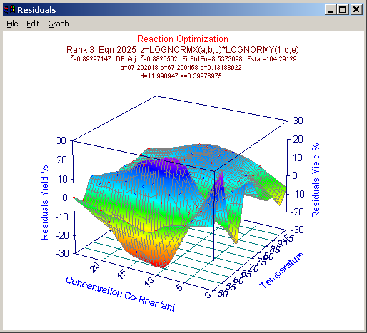The height and width of the screenshot is (333, 367).
Task: Click the concentration axis tick label 15
Action: pos(122,274)
